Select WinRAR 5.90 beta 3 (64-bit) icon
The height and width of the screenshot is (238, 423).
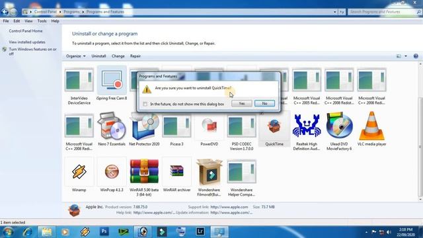click(x=144, y=172)
